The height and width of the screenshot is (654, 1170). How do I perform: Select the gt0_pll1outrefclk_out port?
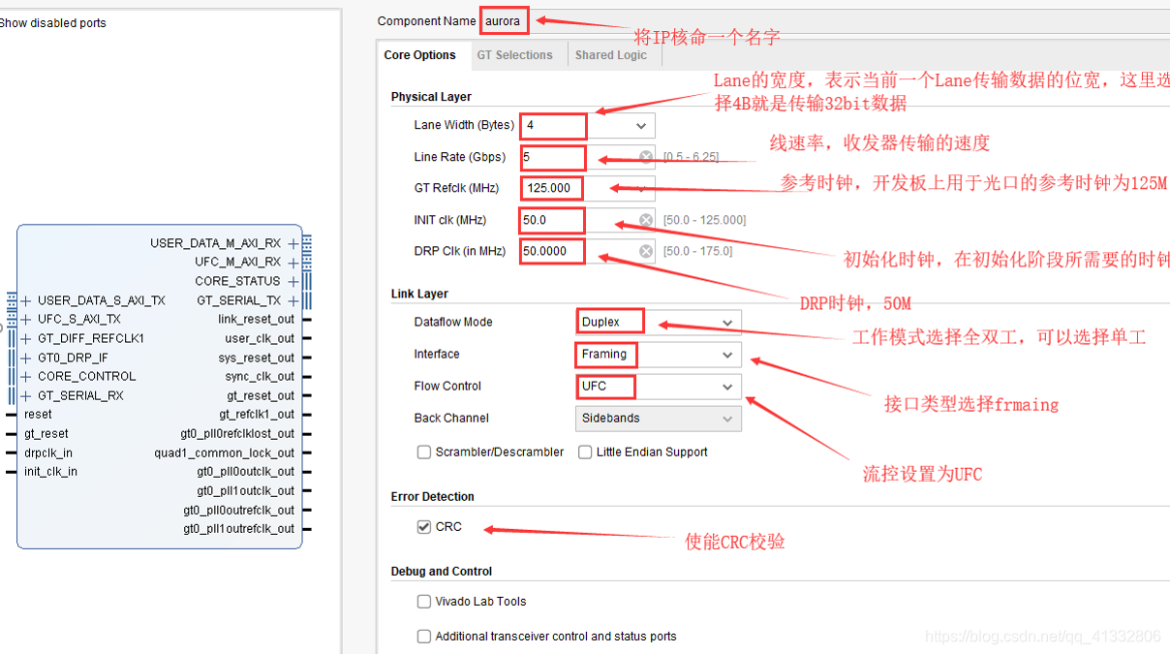238,529
